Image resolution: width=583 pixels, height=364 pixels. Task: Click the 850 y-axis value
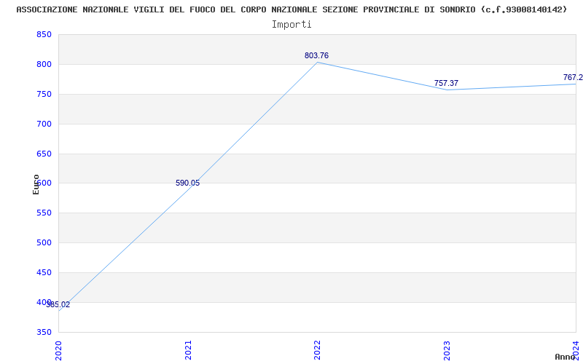click(x=44, y=34)
